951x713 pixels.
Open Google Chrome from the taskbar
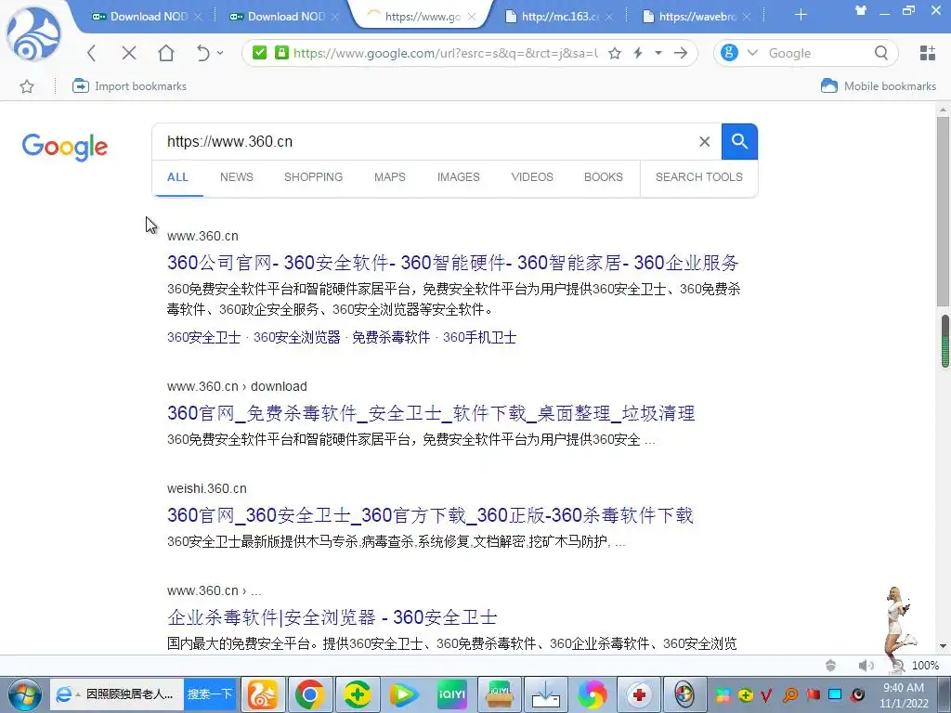click(310, 694)
